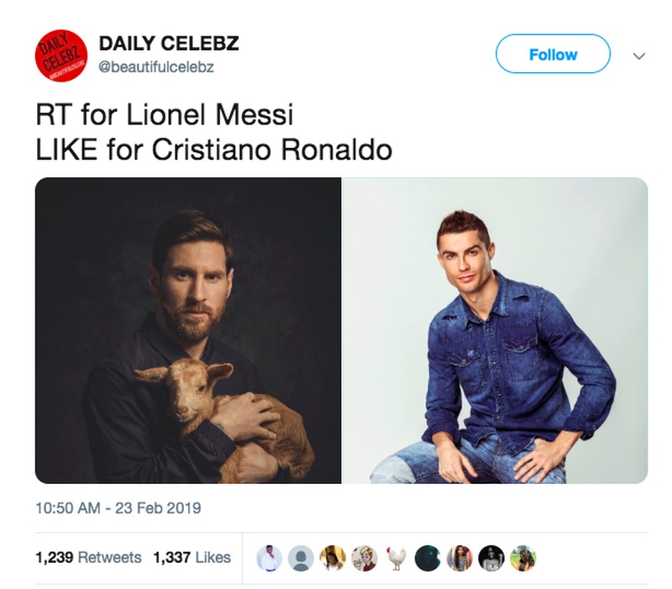Click the black-and-white photo avatar

point(491,558)
